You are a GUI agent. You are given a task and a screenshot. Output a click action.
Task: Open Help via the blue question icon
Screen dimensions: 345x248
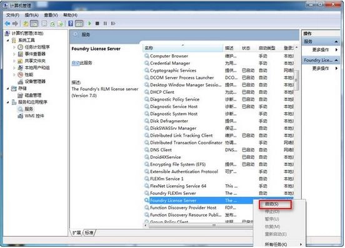coord(71,23)
